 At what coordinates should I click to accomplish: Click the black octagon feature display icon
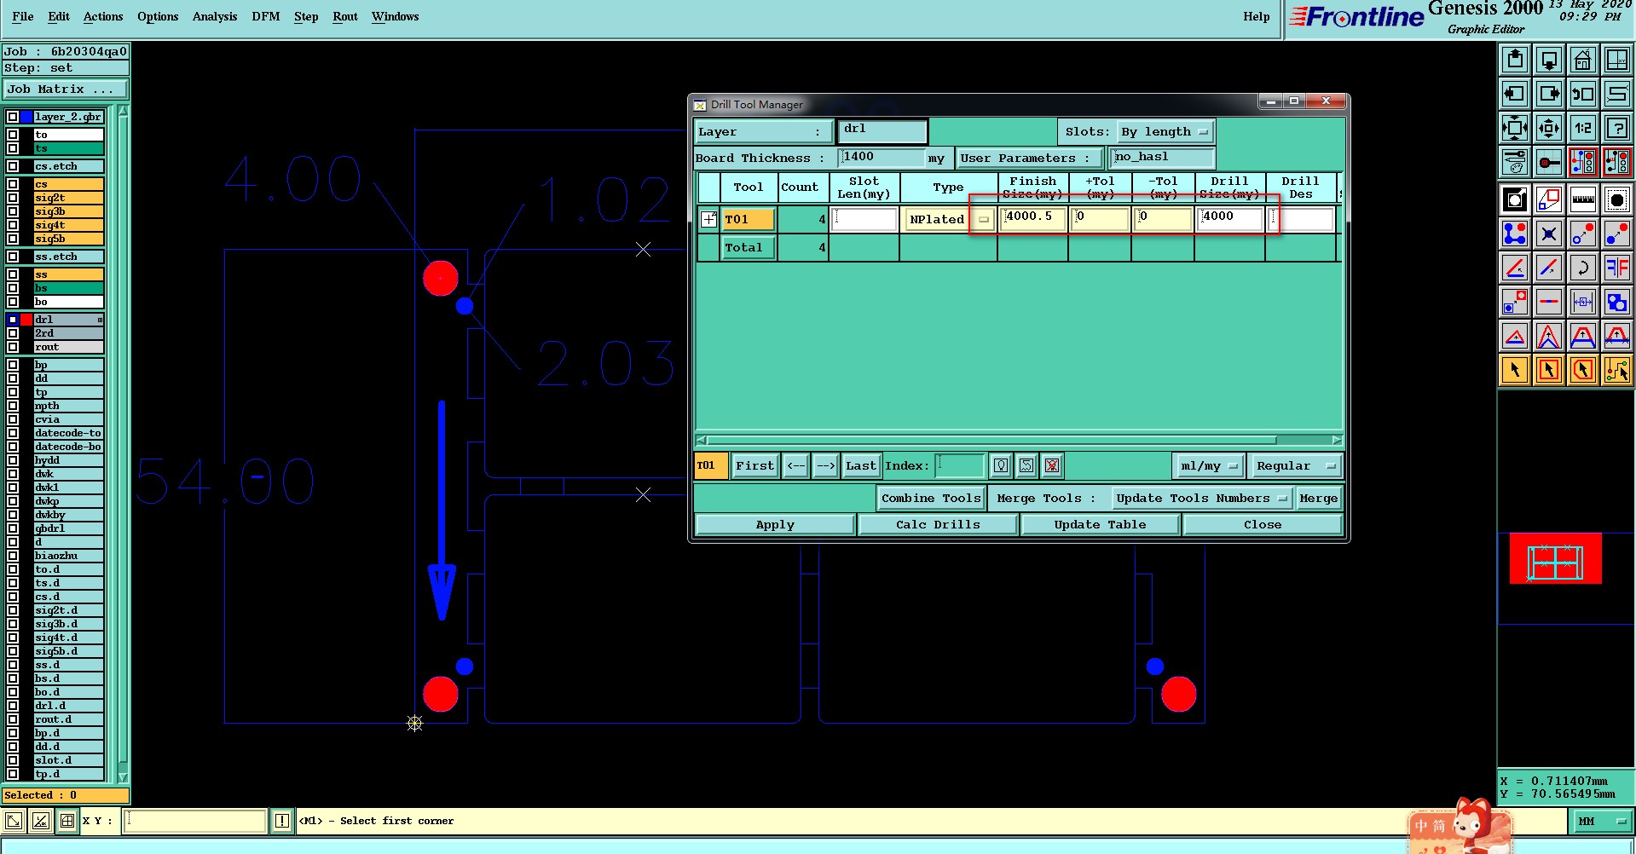tap(1617, 199)
